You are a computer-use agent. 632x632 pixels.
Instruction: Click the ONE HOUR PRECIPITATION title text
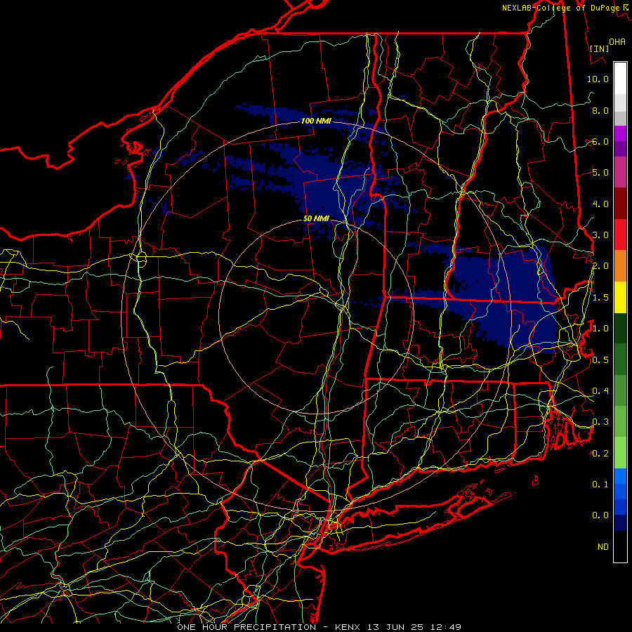coord(246,627)
